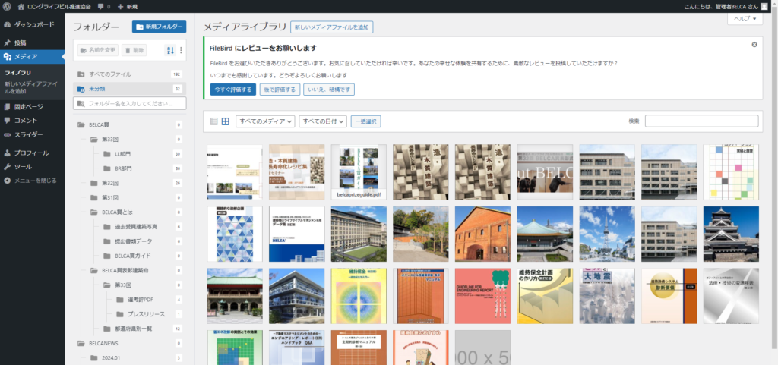778x365 pixels.
Task: Collapse the BELCANEWS folder
Action: pyautogui.click(x=81, y=343)
